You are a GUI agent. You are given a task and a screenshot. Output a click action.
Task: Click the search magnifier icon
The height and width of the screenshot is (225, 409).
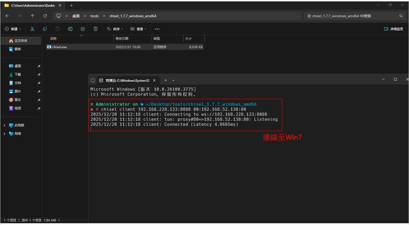pyautogui.click(x=401, y=16)
